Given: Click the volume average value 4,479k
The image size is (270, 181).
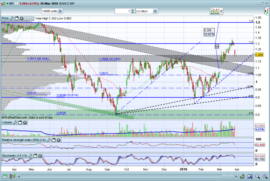Looking at the screenshot, I should pyautogui.click(x=260, y=129).
